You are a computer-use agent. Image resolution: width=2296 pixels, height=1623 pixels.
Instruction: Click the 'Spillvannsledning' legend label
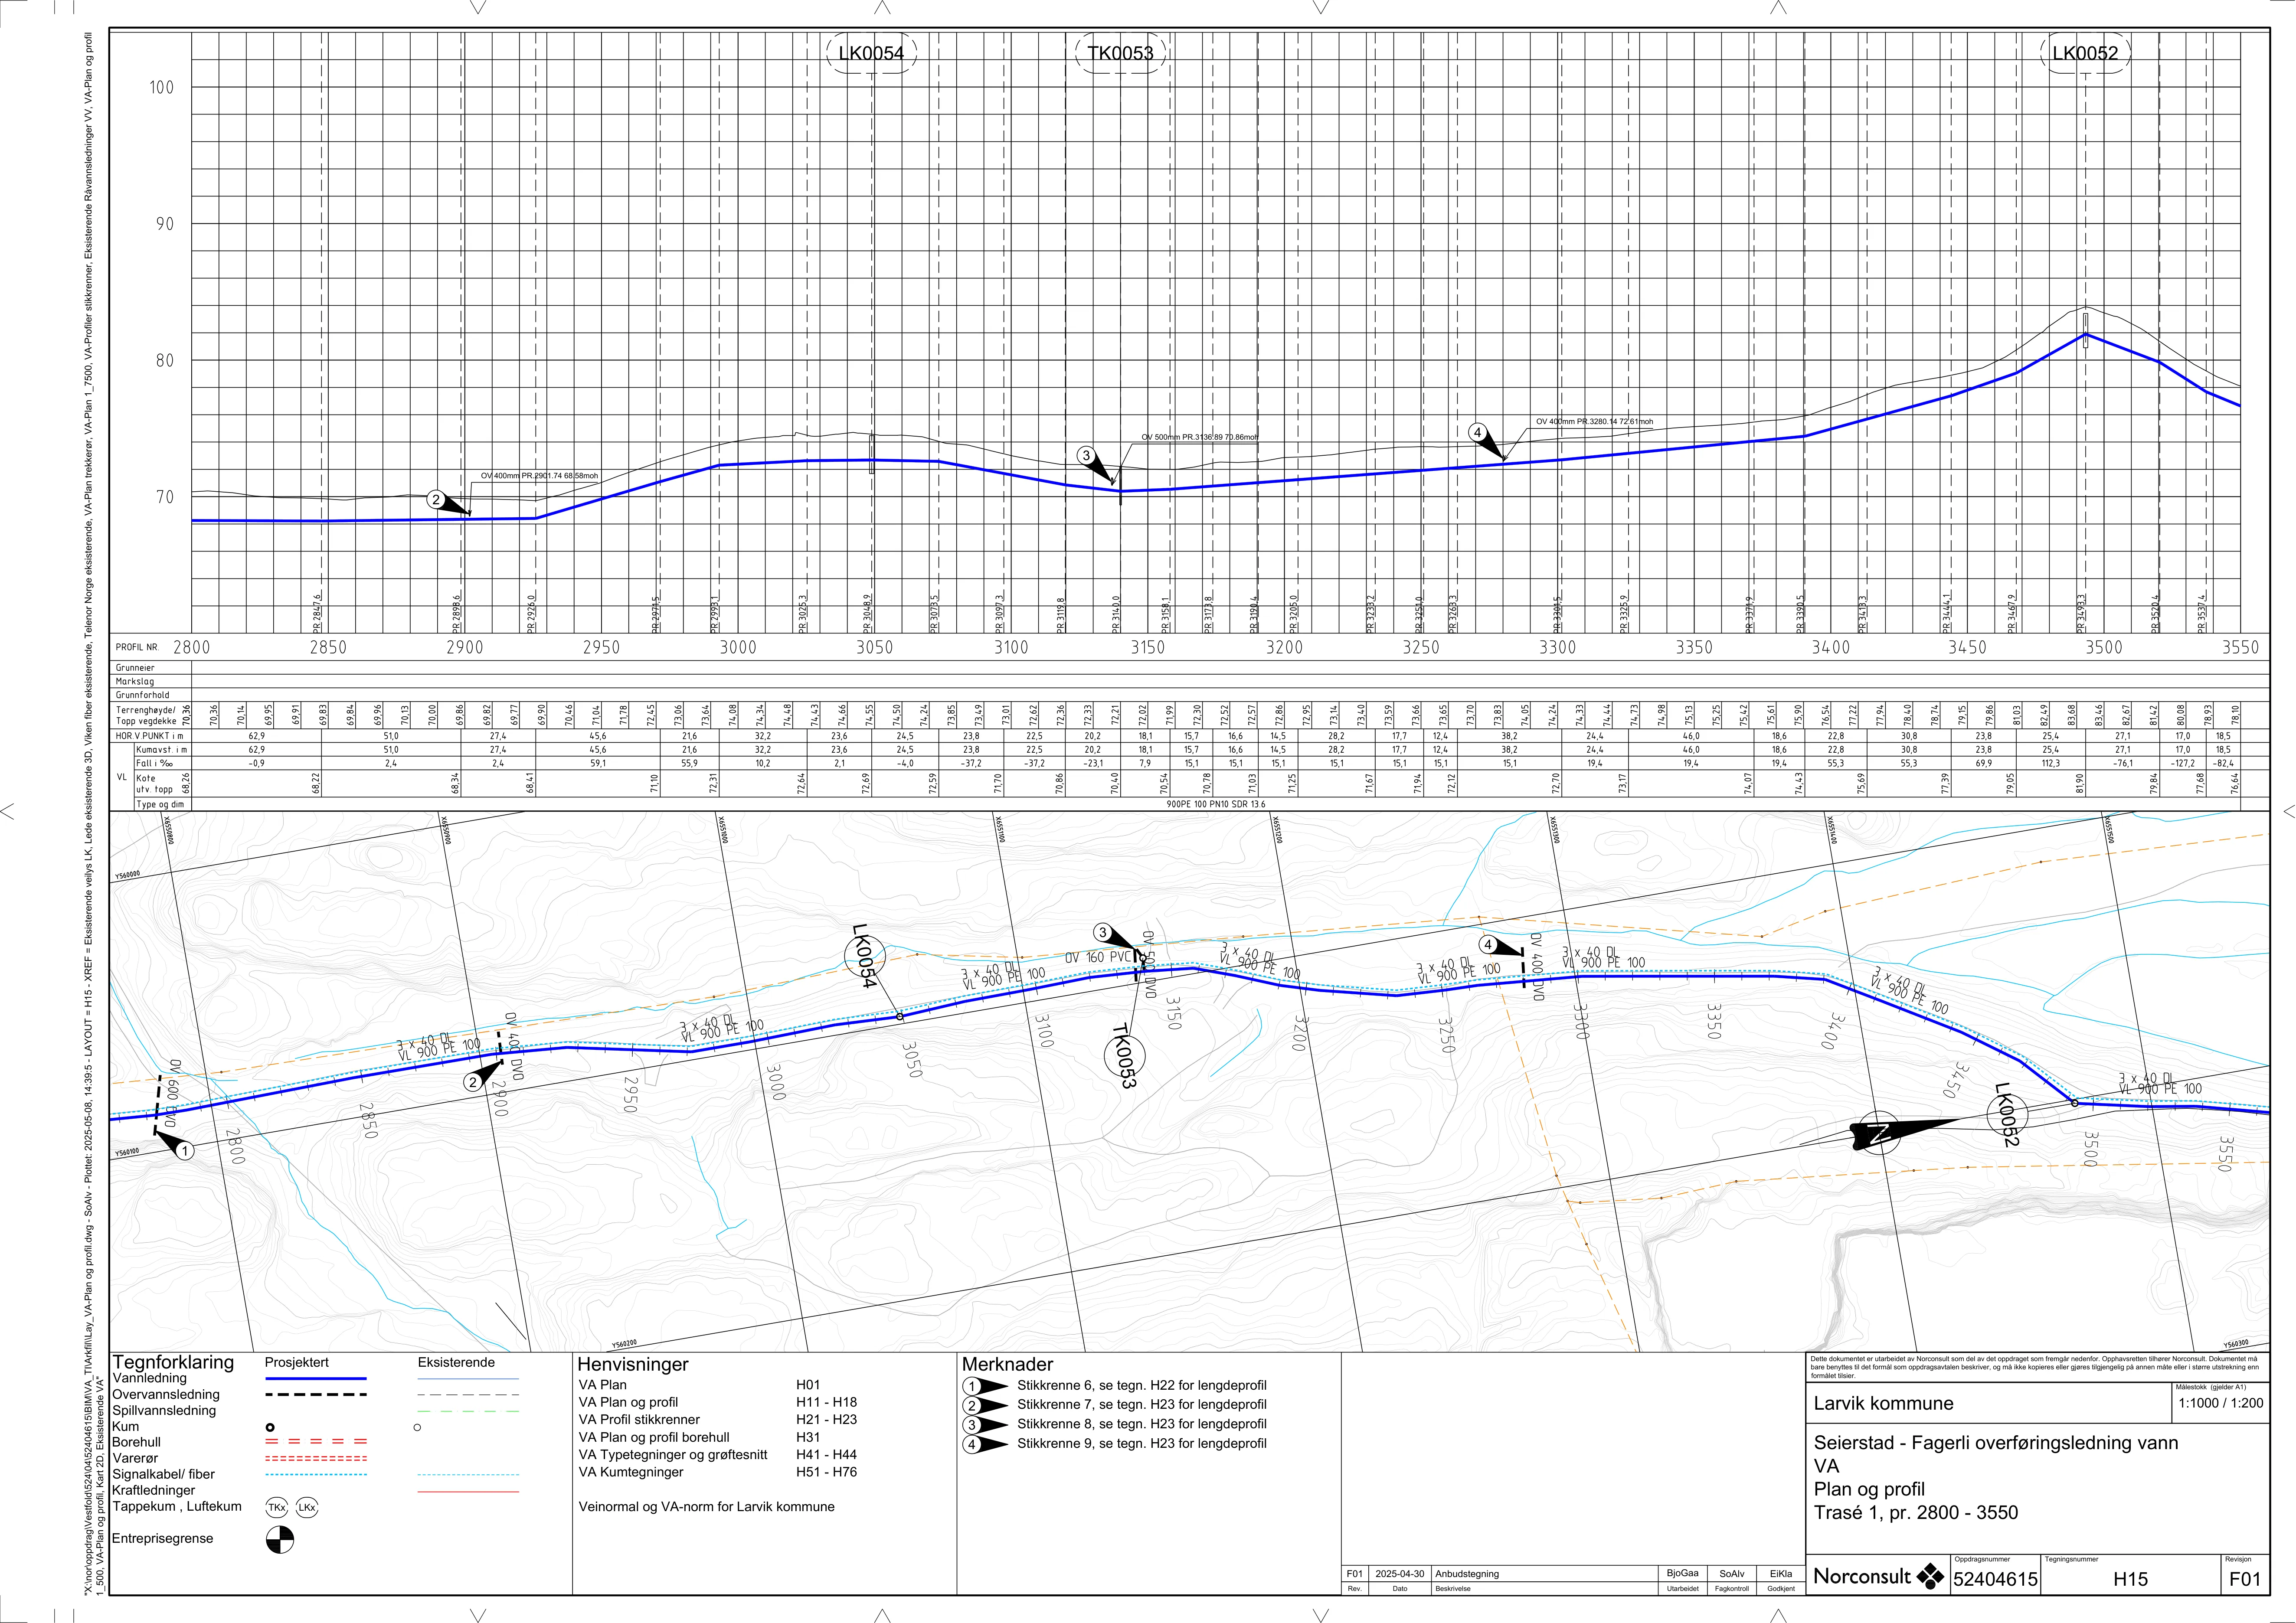point(164,1411)
